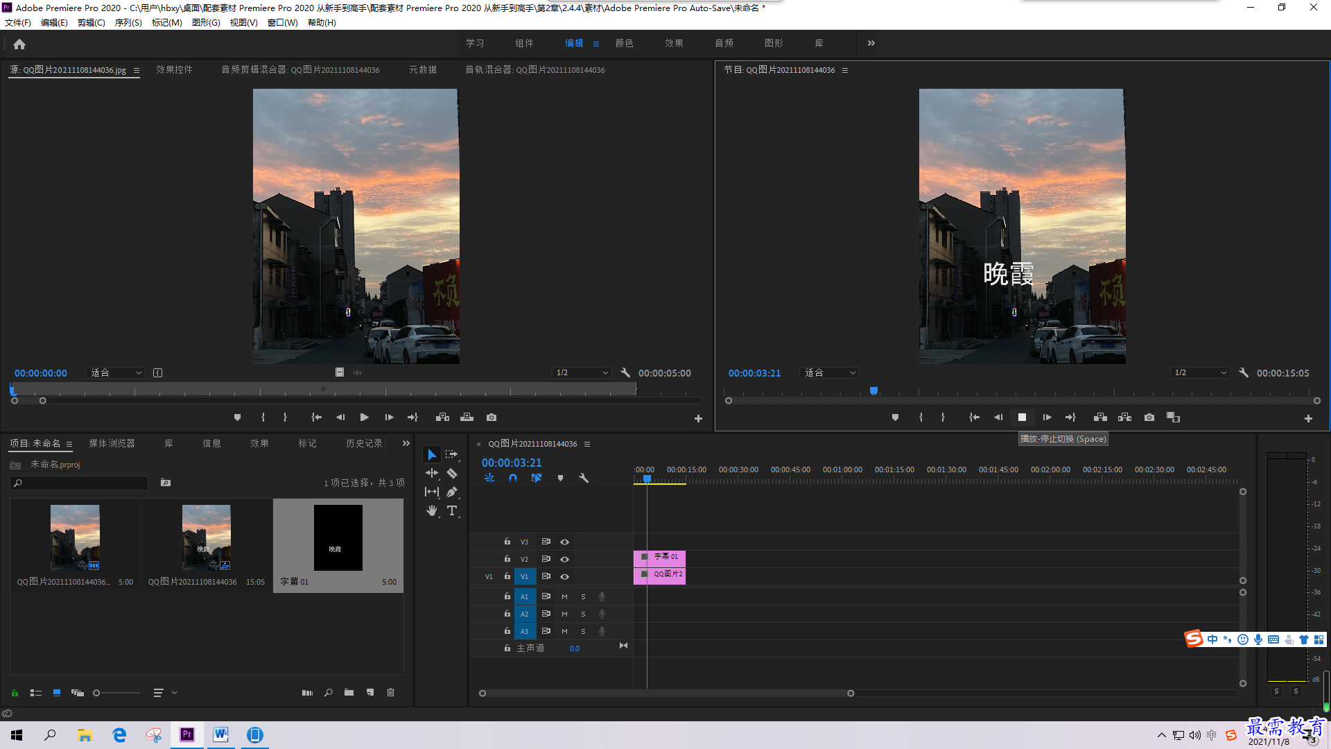The image size is (1331, 749).
Task: Click Extract button in Program monitor
Action: pyautogui.click(x=1124, y=417)
